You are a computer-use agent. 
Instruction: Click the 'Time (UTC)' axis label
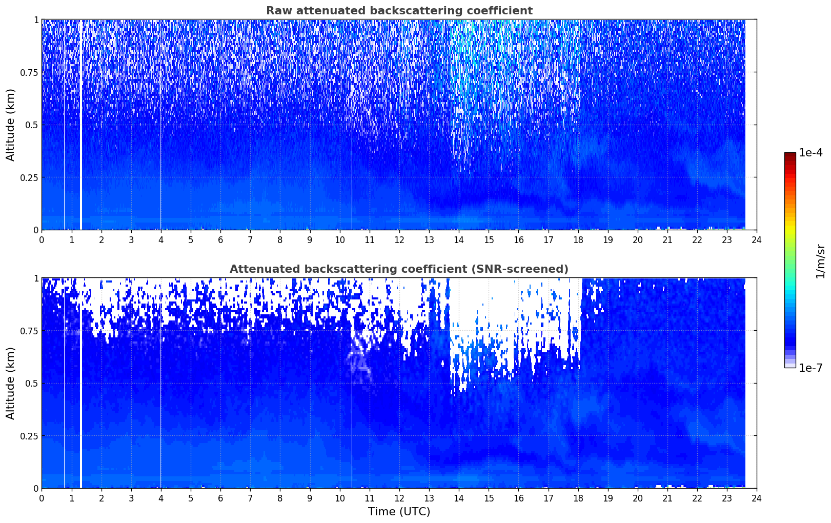click(399, 512)
